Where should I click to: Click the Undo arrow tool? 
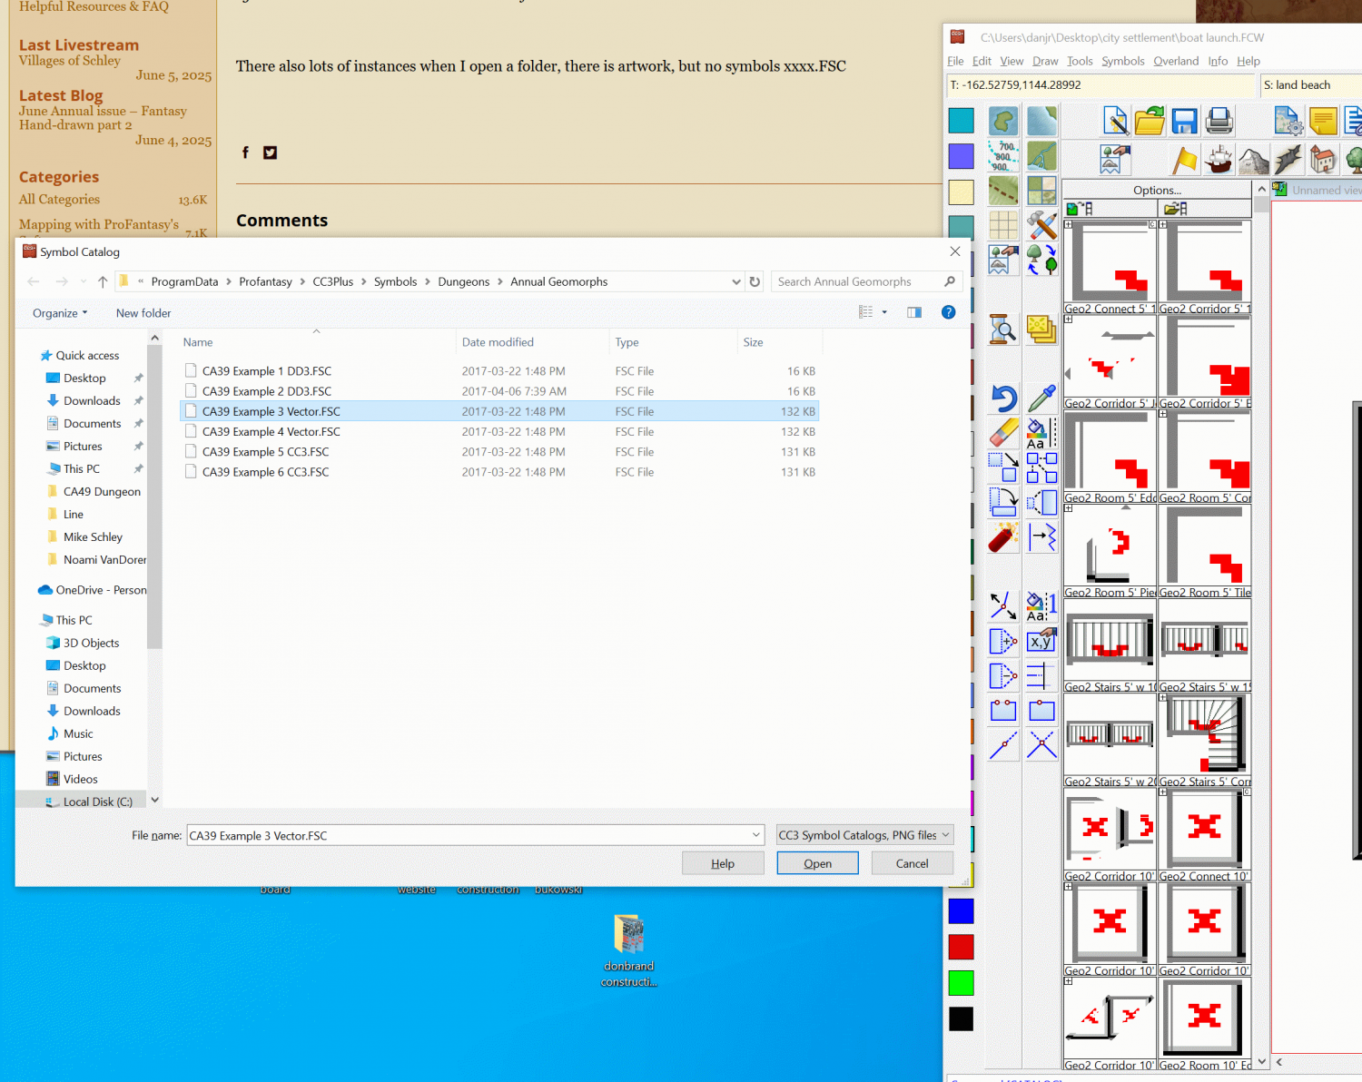point(1003,398)
